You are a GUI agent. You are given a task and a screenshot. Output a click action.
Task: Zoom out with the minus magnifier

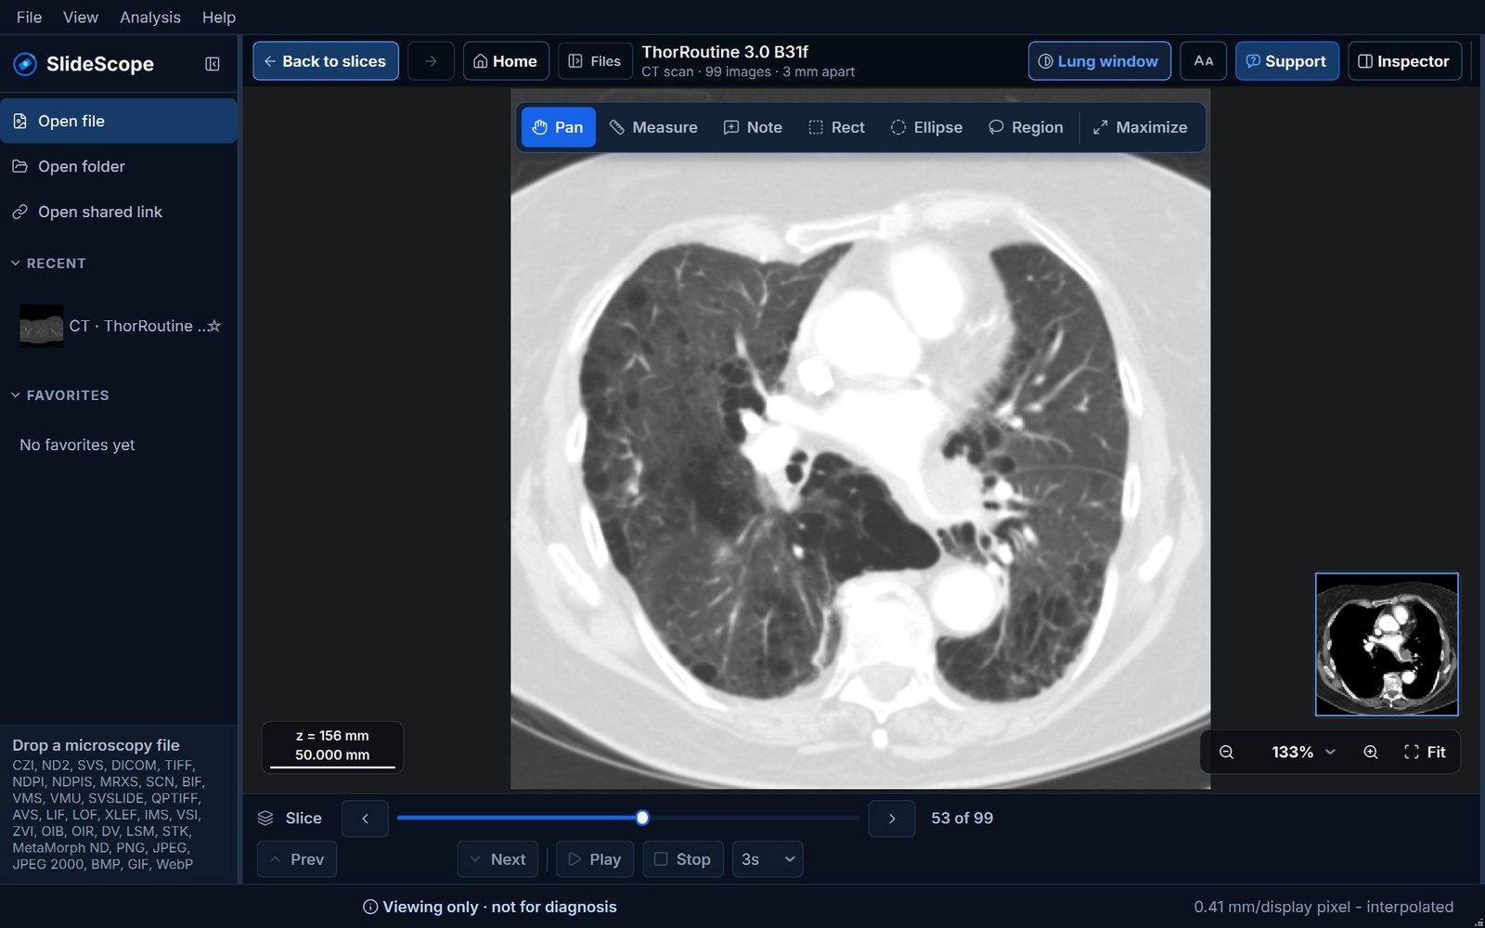pos(1226,752)
